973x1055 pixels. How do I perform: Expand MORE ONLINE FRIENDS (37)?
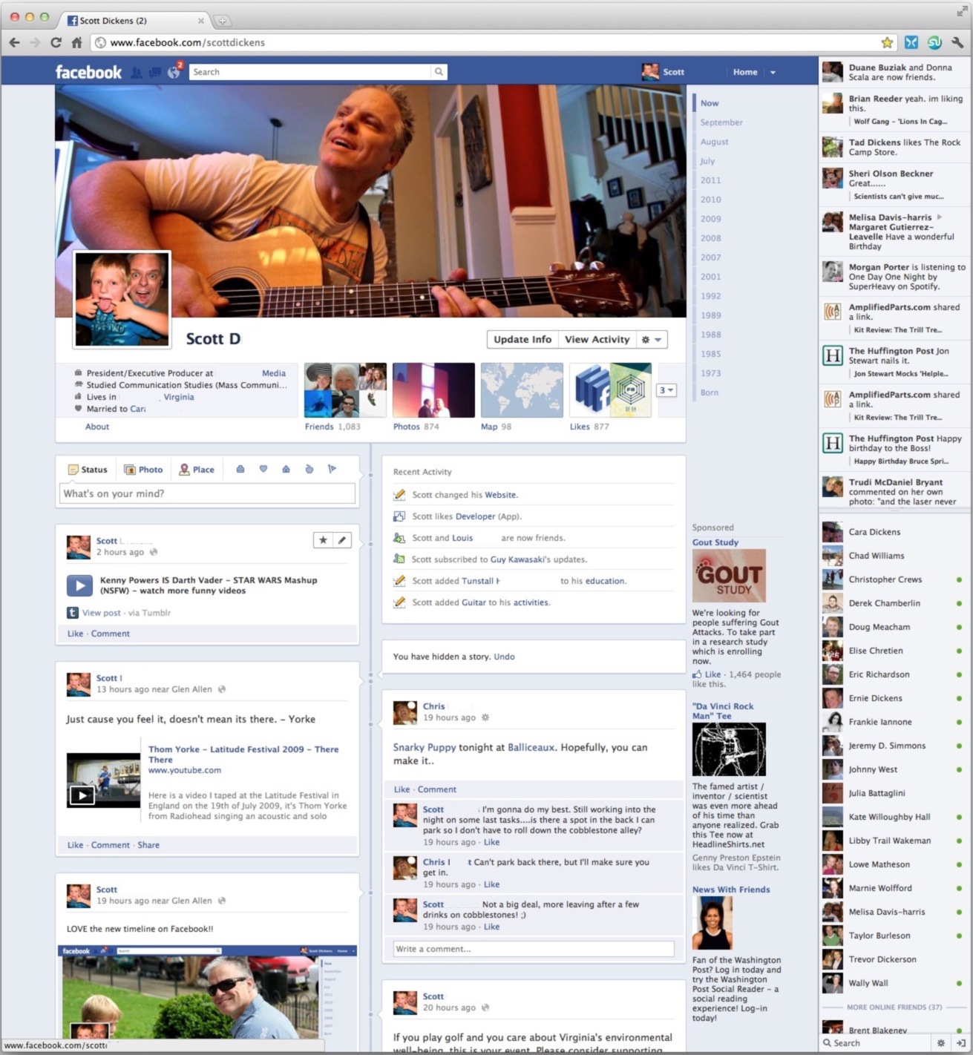894,1007
